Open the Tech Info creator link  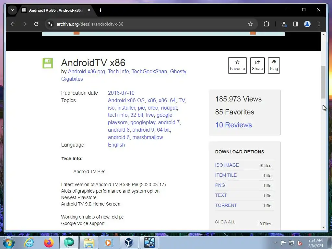tap(118, 72)
